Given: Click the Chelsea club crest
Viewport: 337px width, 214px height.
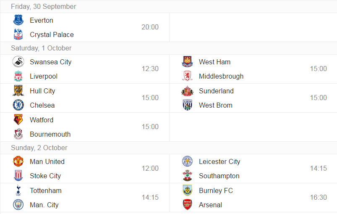Looking at the screenshot, I should click(x=18, y=105).
